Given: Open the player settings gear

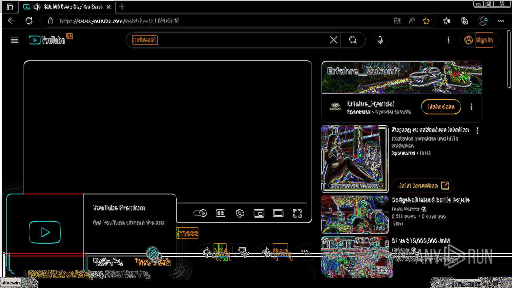Looking at the screenshot, I should pos(240,213).
